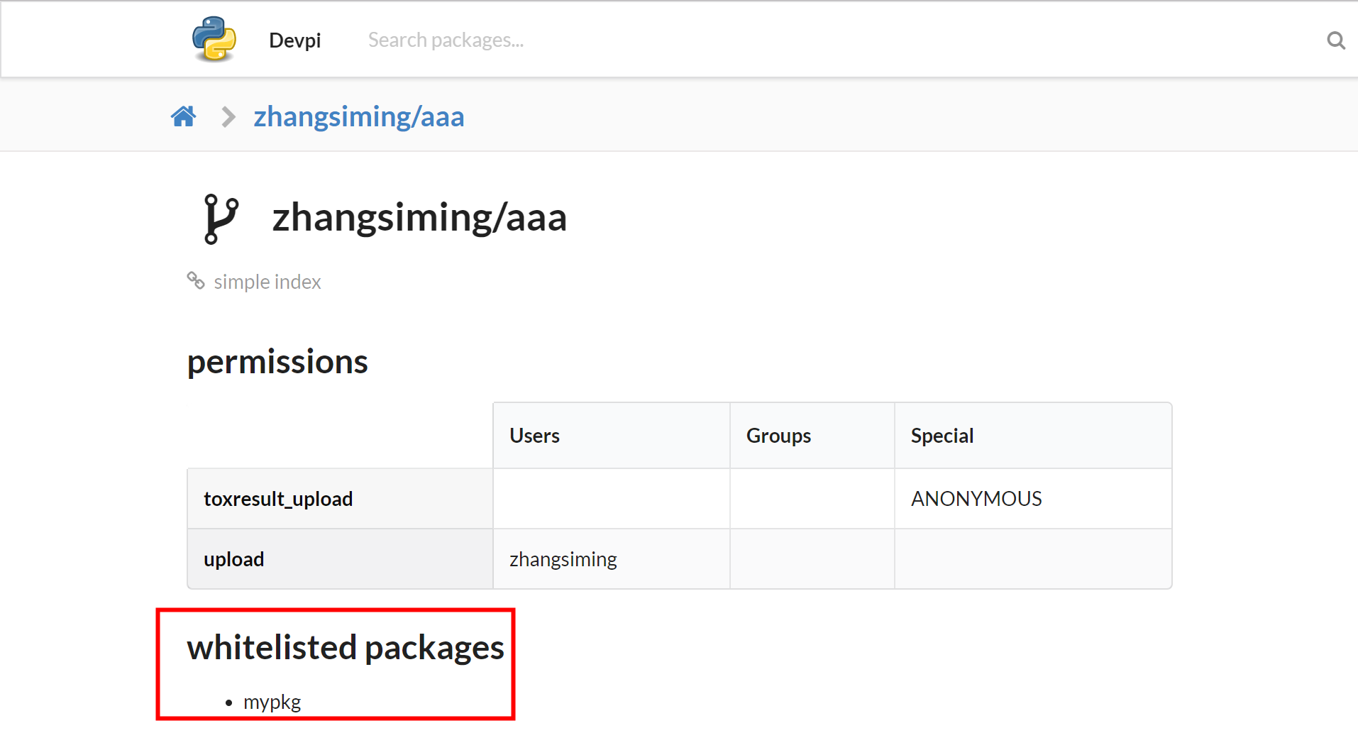The width and height of the screenshot is (1358, 733).
Task: Select the Devpi brand label
Action: [294, 40]
